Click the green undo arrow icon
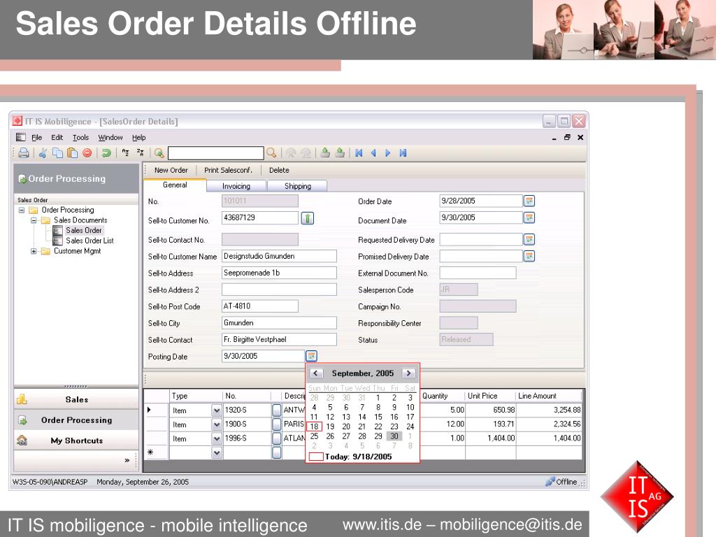 pyautogui.click(x=106, y=153)
